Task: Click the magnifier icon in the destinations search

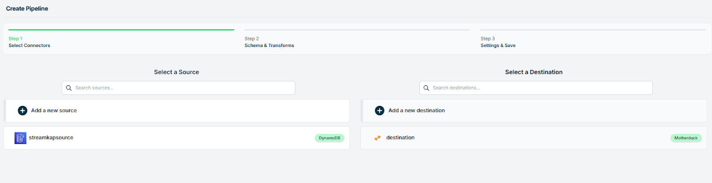Action: point(426,88)
